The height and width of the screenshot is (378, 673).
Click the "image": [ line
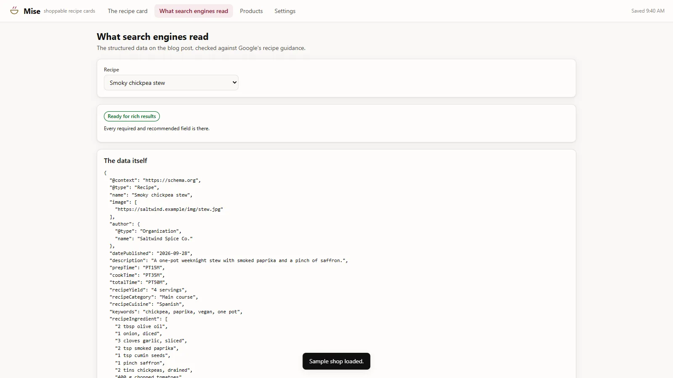click(x=123, y=202)
